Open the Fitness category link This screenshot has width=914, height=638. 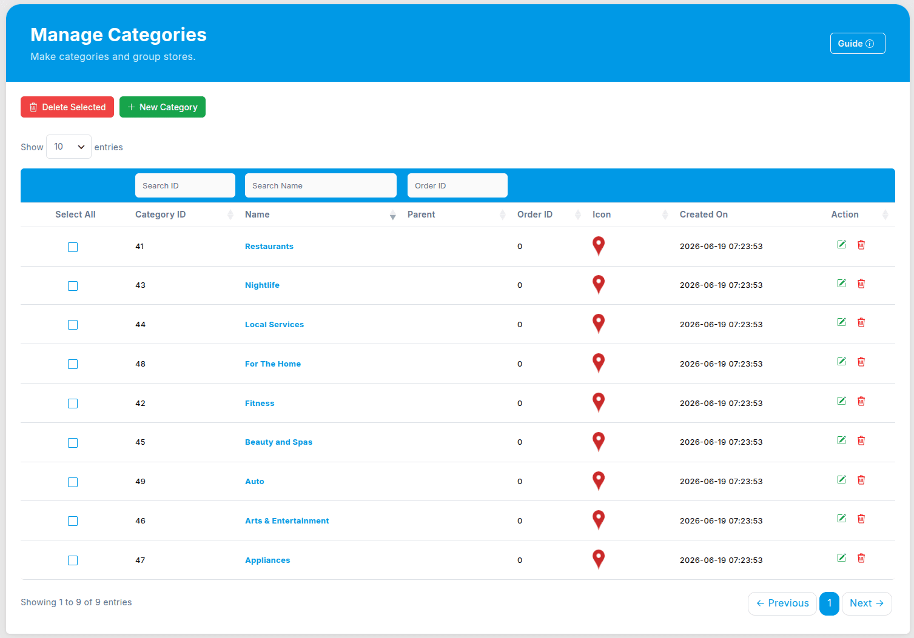tap(260, 404)
